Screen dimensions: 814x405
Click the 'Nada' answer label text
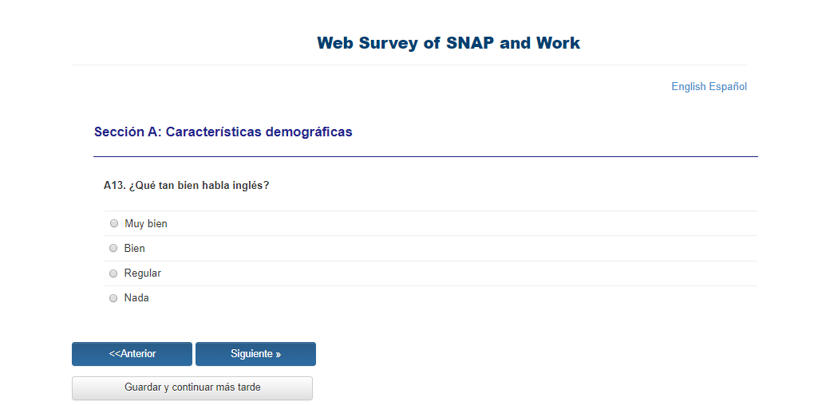click(x=136, y=298)
